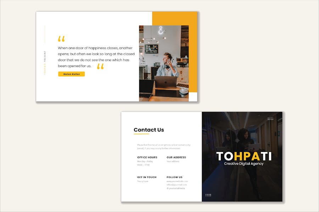This screenshot has width=319, height=212.
Task: Click the 'Contact Us' heading
Action: point(149,130)
